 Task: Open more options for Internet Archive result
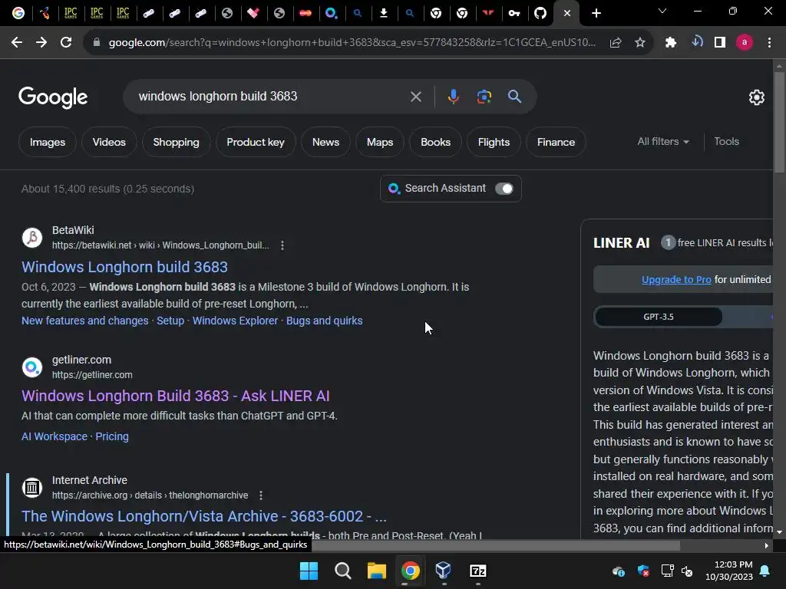pos(261,495)
